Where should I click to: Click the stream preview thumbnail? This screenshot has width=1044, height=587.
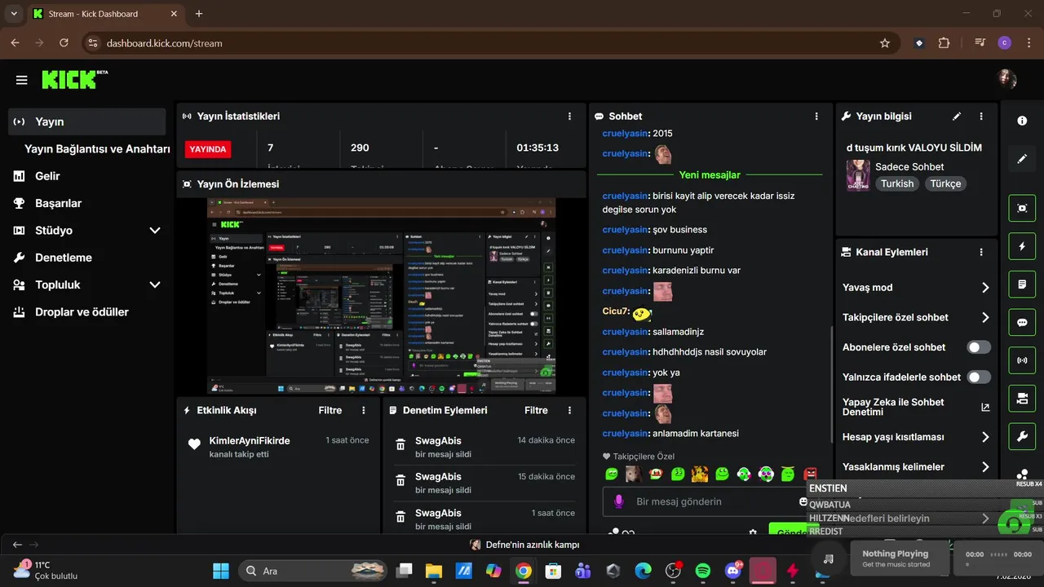[x=381, y=297]
